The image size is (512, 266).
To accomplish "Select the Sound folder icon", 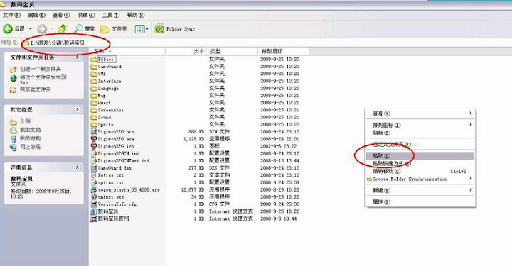I will pyautogui.click(x=94, y=117).
